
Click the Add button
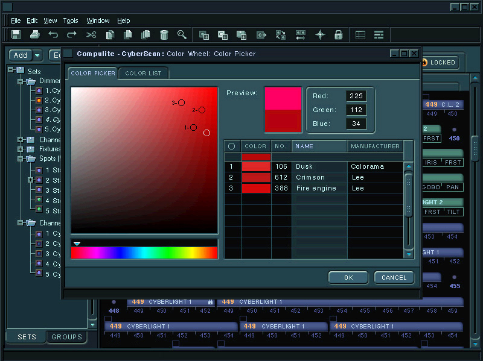point(21,55)
